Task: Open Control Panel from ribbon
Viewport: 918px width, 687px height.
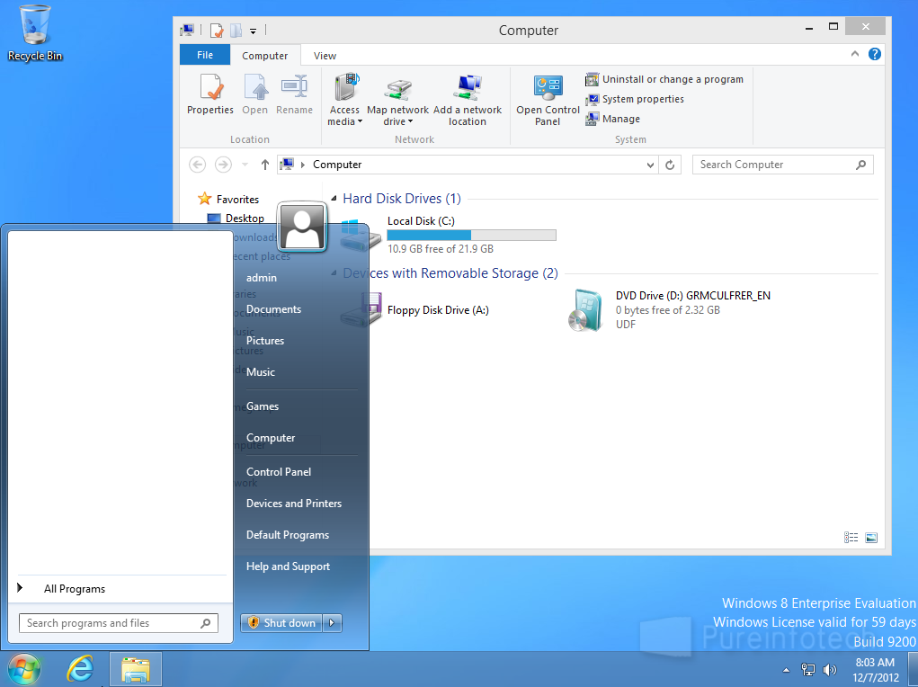Action: 548,100
